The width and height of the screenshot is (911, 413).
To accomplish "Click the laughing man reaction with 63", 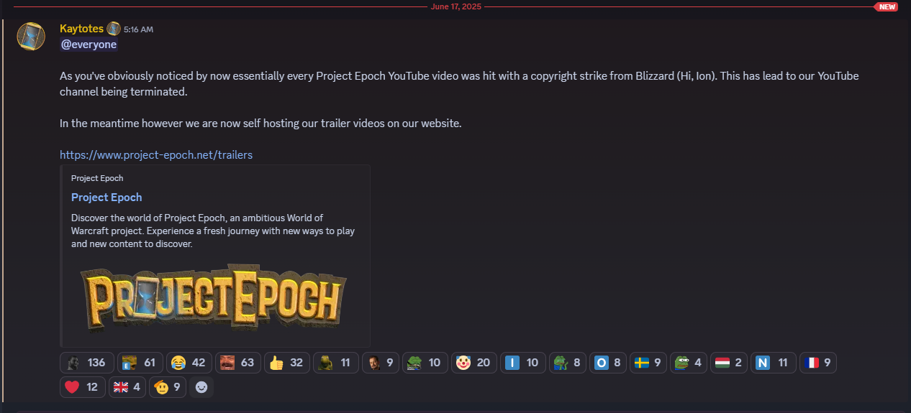I will pos(237,363).
